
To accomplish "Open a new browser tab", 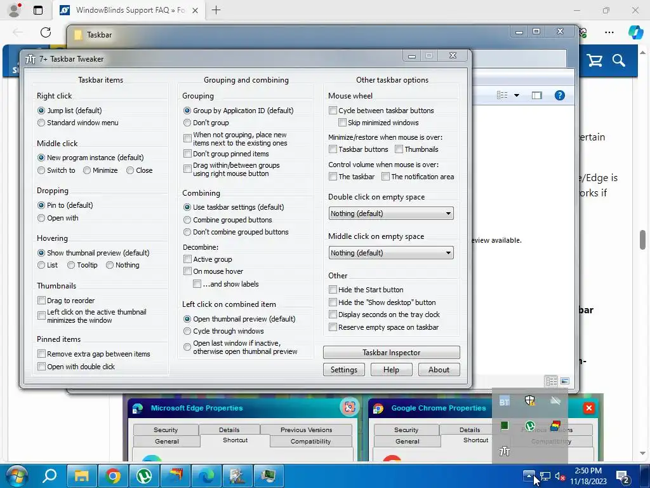I will pos(216,10).
